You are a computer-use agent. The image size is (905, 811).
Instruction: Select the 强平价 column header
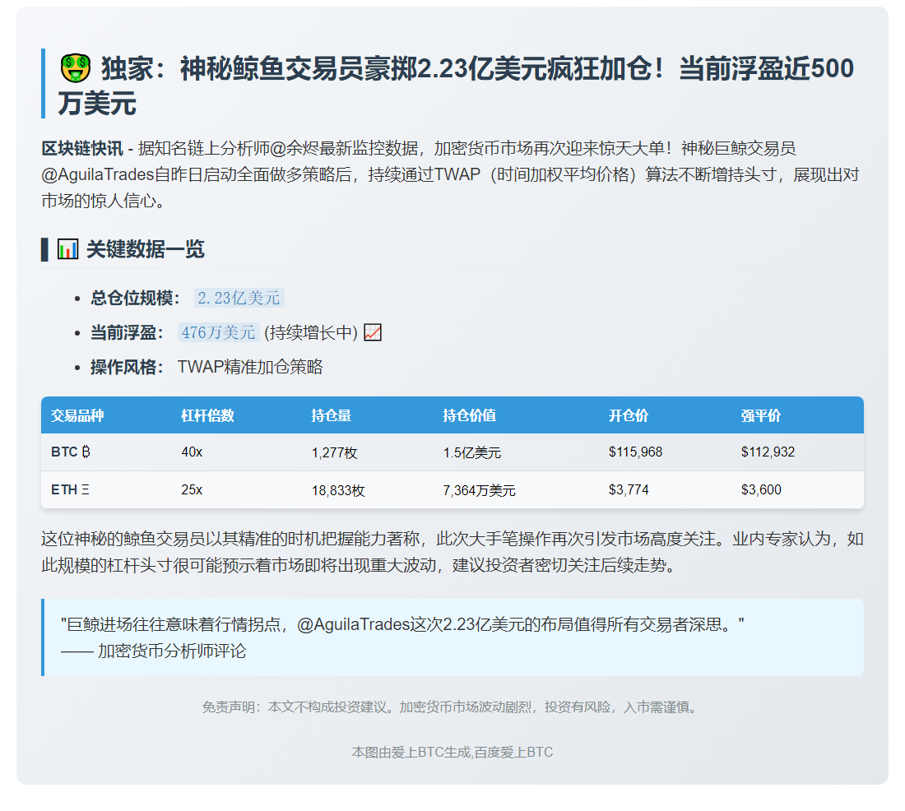tap(760, 415)
